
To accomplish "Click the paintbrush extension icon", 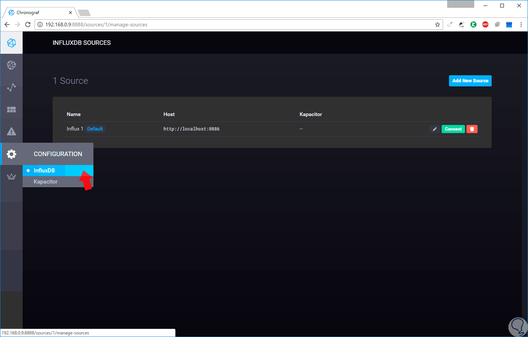I will coord(450,24).
